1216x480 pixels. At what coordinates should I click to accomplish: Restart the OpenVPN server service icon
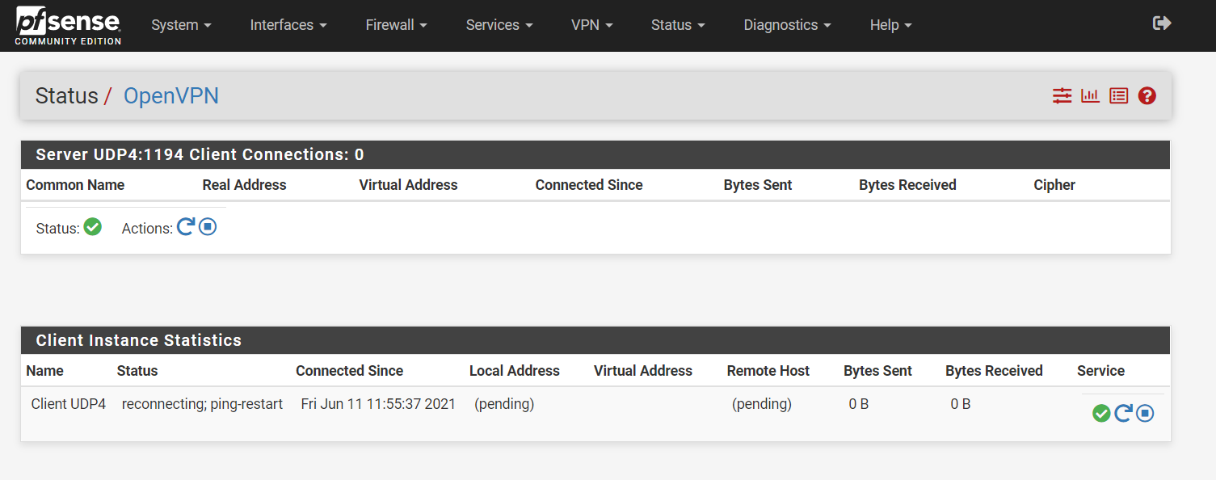coord(186,227)
